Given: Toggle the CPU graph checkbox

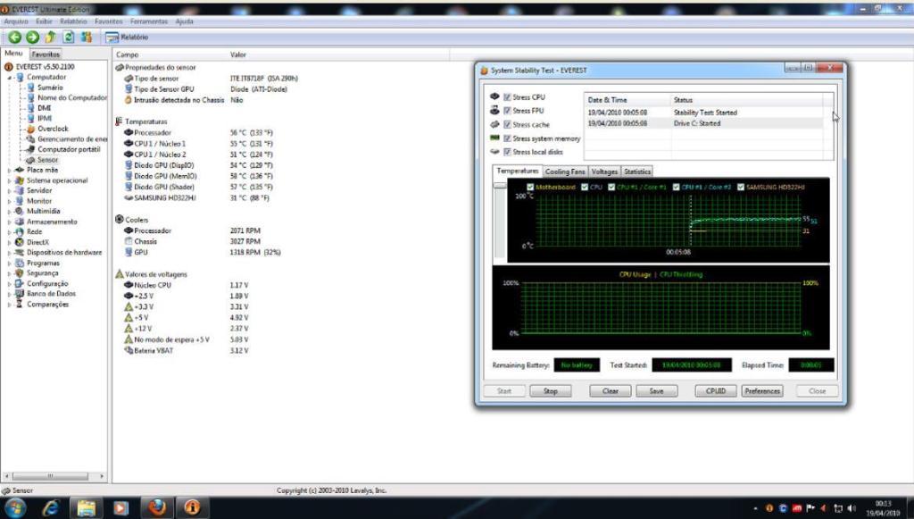Looking at the screenshot, I should [x=585, y=188].
